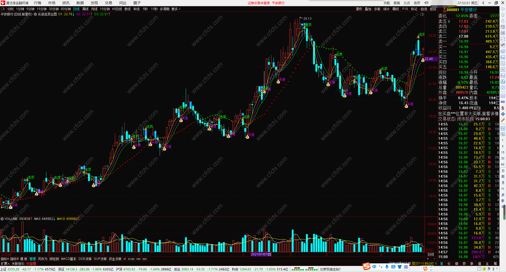Click the green refresh icon in sidebar
The height and width of the screenshot is (272, 506).
pyautogui.click(x=503, y=134)
